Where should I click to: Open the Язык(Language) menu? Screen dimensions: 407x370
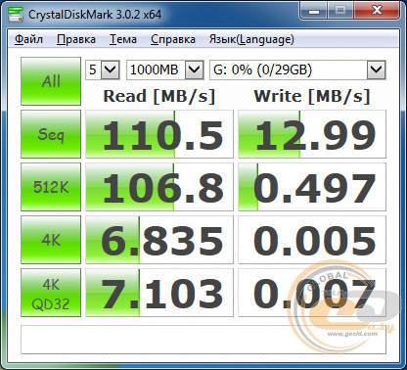point(251,39)
